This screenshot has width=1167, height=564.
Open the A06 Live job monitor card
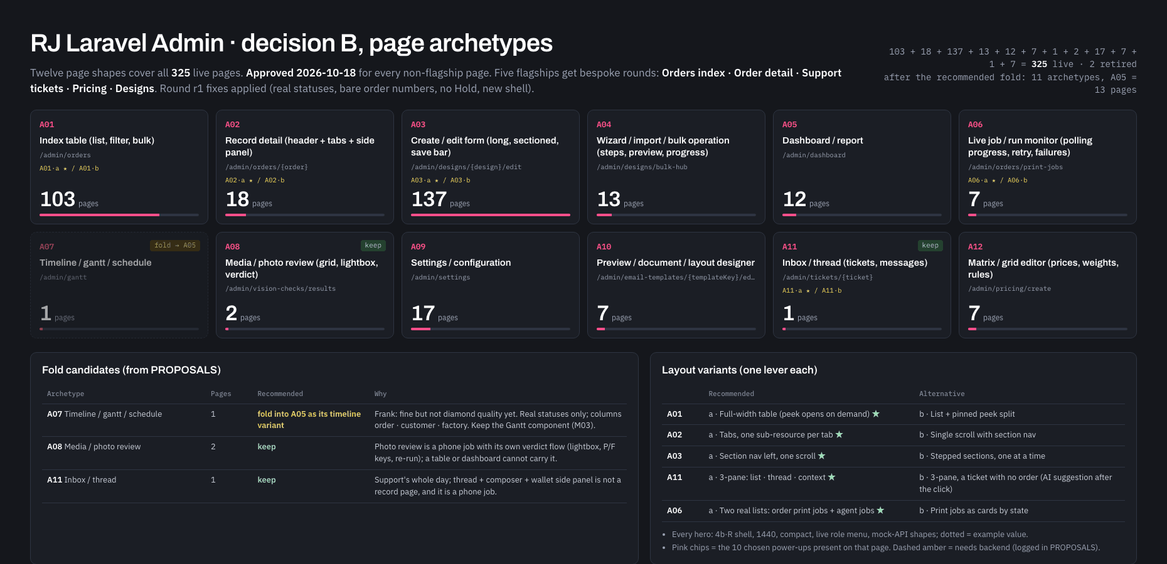coord(1048,167)
